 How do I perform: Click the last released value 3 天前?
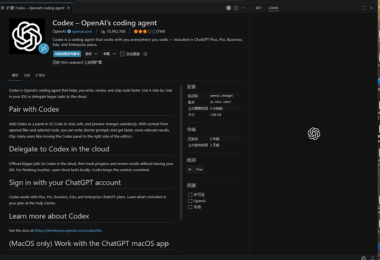coord(214,145)
